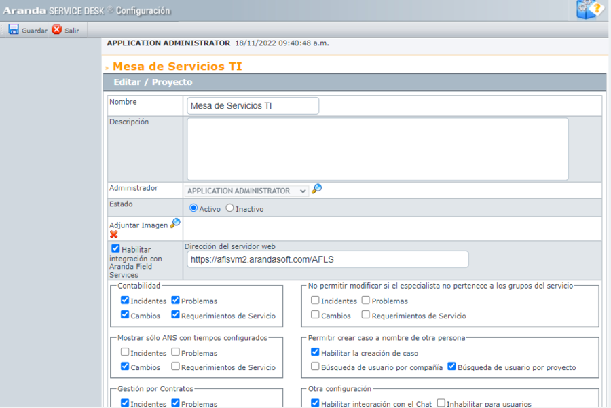Click the Editar / Proyecto section header
Viewport: 611px width, 408px height.
[153, 82]
